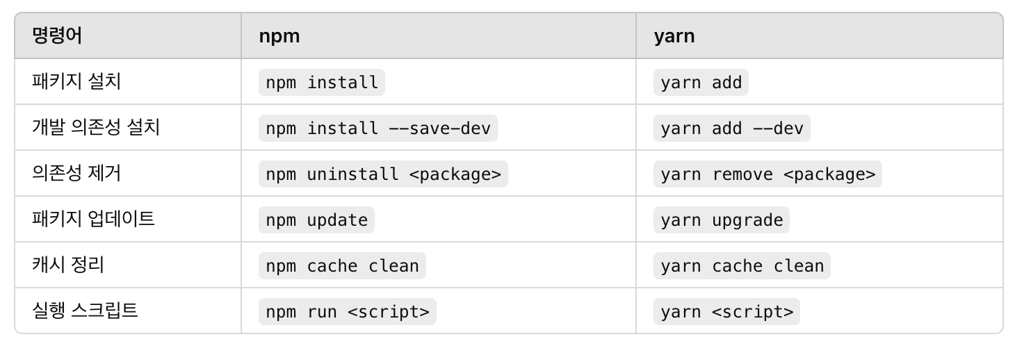This screenshot has width=1015, height=346.
Task: Click the '실행 스크립트' row label
Action: (x=85, y=311)
